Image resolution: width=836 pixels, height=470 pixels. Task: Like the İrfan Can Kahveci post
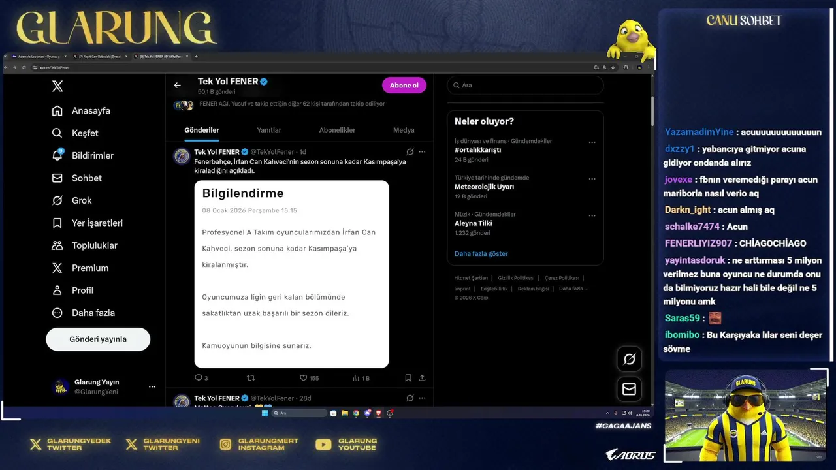point(303,378)
